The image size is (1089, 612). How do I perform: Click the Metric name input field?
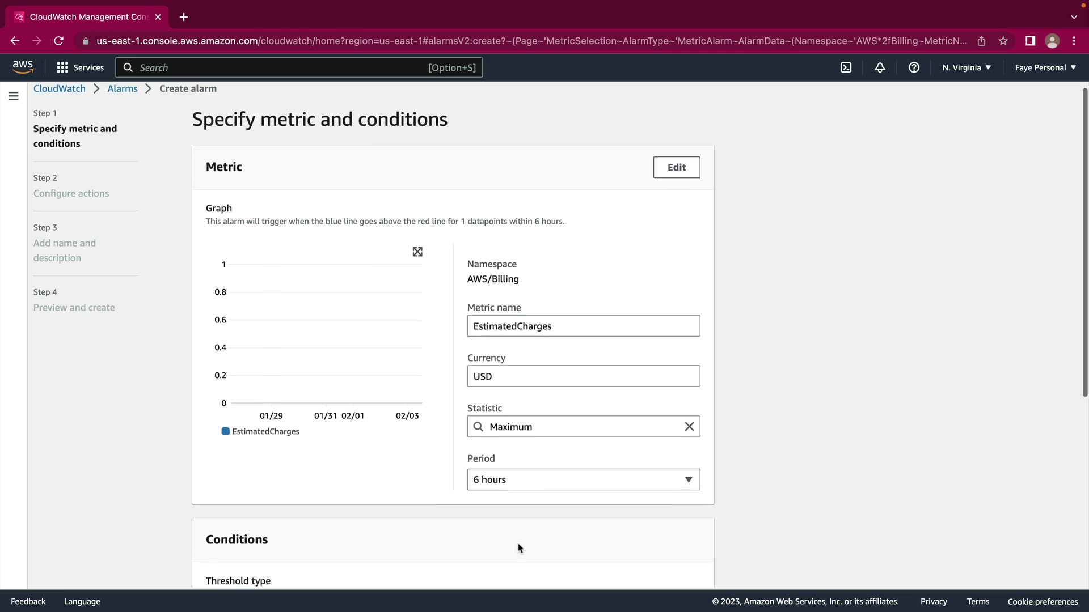(x=583, y=326)
